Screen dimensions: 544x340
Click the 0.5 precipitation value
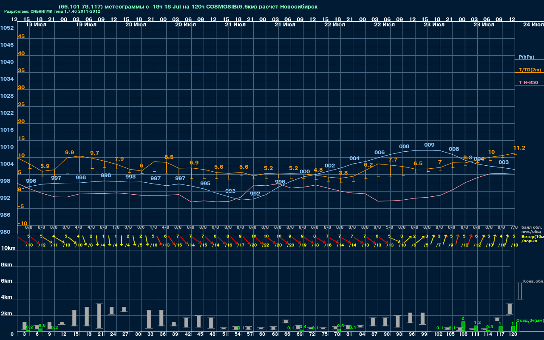point(340,326)
